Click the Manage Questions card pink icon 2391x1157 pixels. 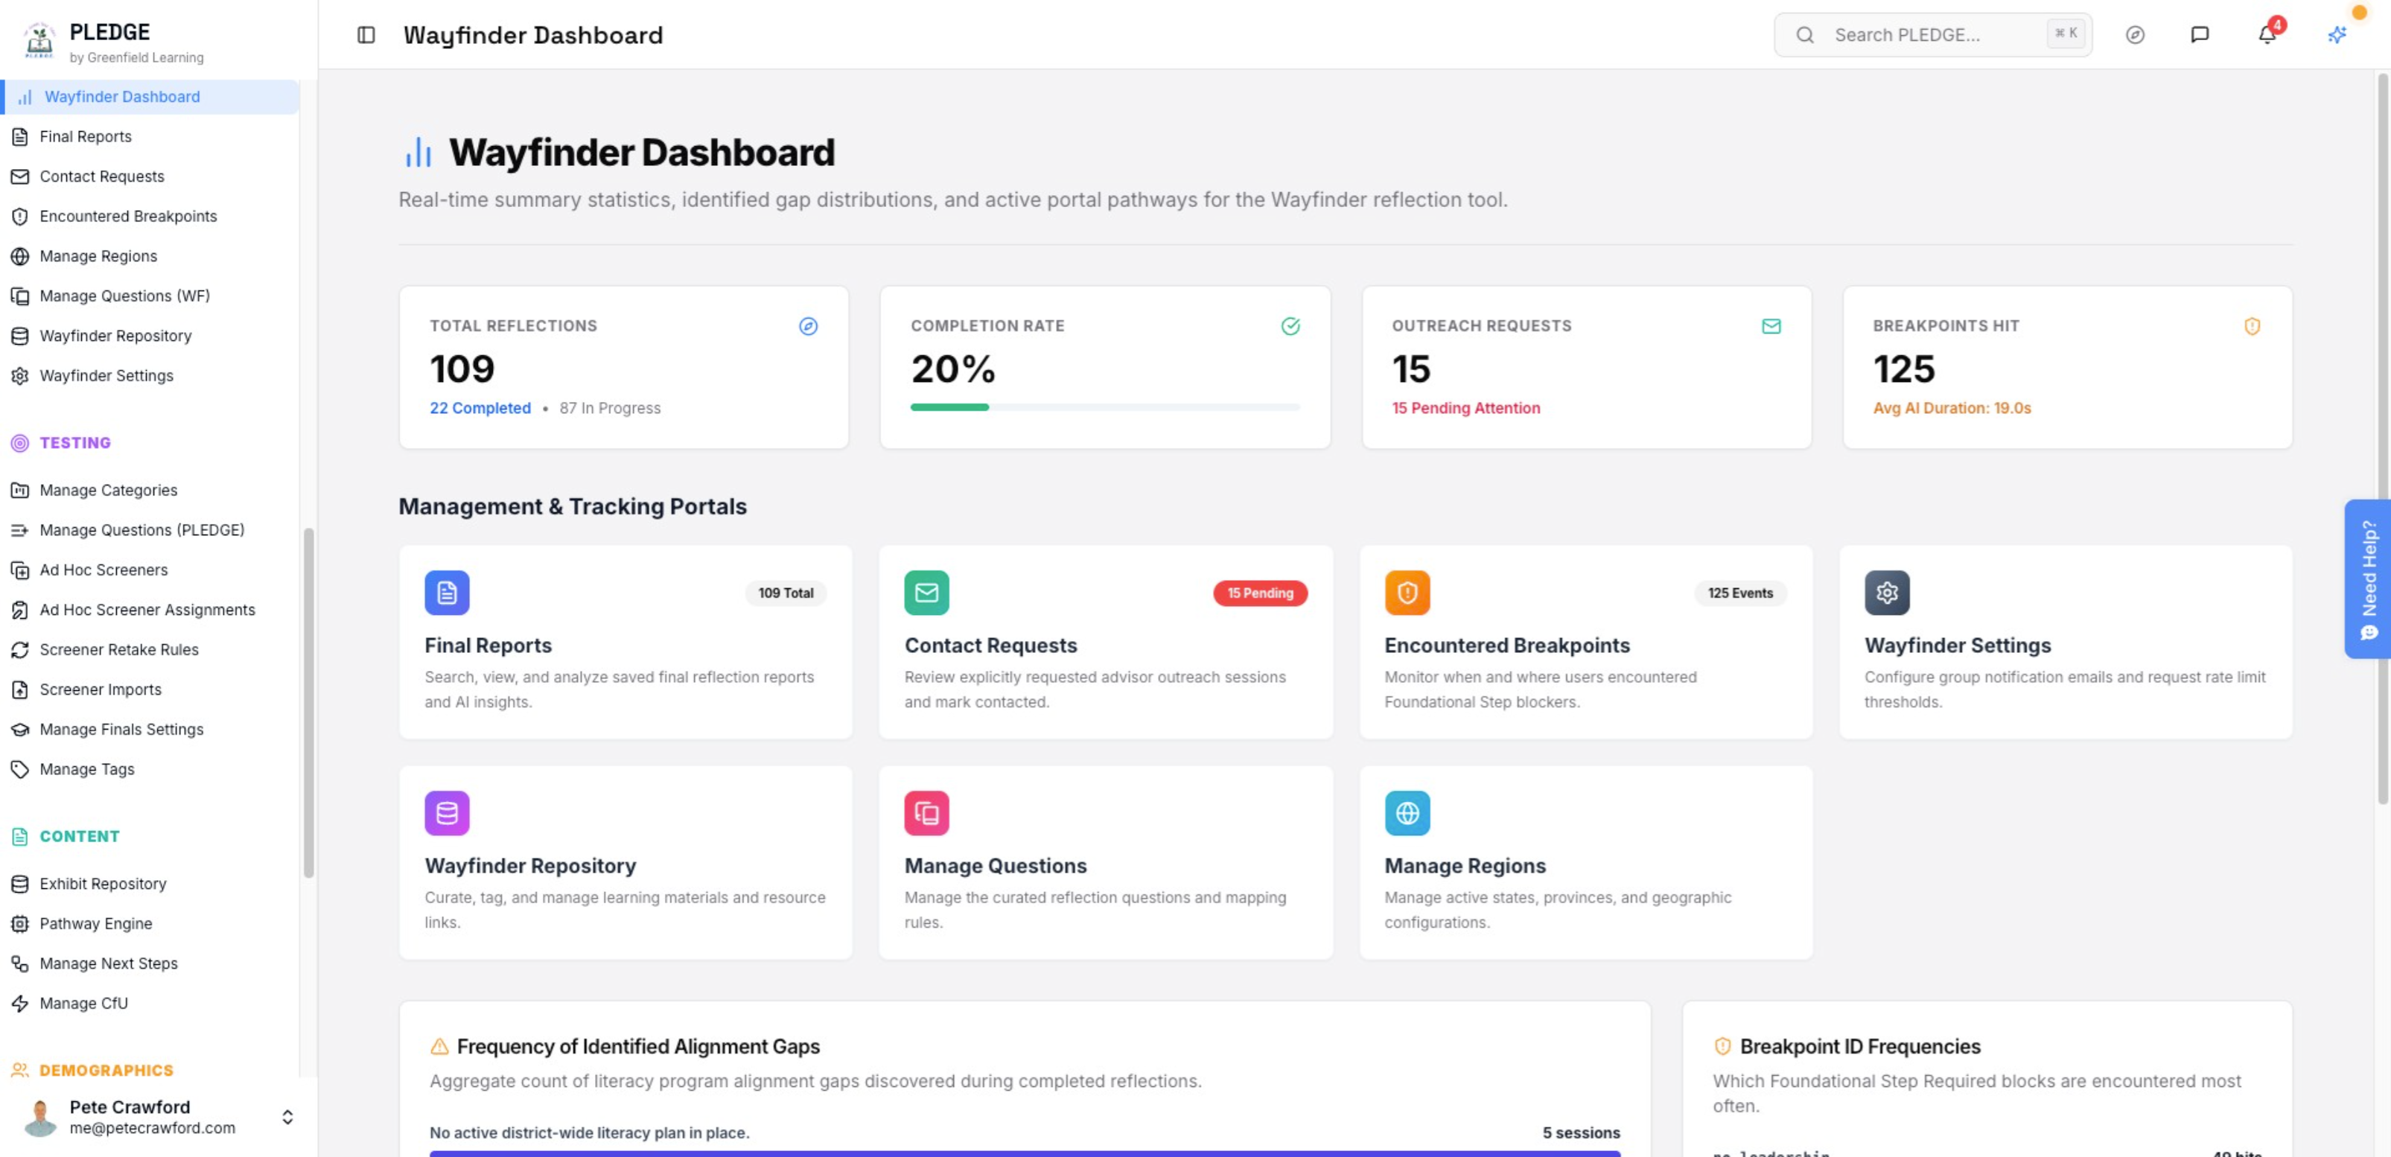tap(926, 814)
